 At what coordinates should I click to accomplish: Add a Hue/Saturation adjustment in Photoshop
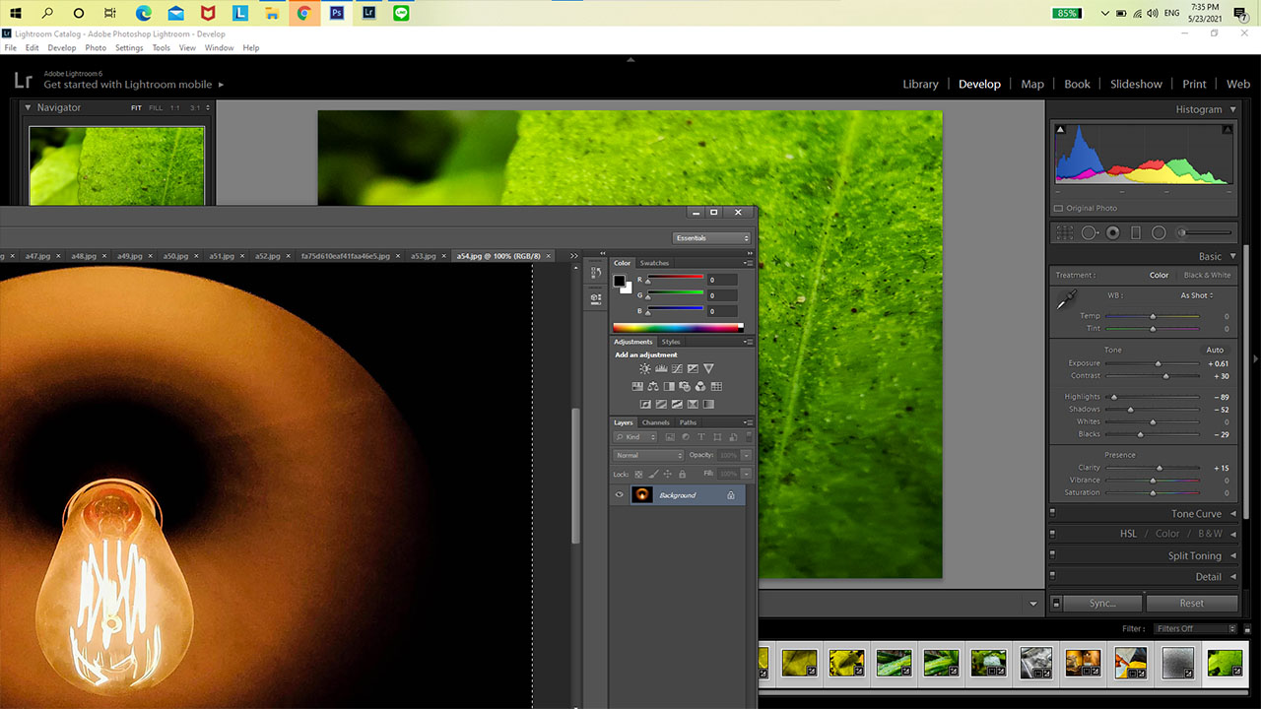pos(637,386)
